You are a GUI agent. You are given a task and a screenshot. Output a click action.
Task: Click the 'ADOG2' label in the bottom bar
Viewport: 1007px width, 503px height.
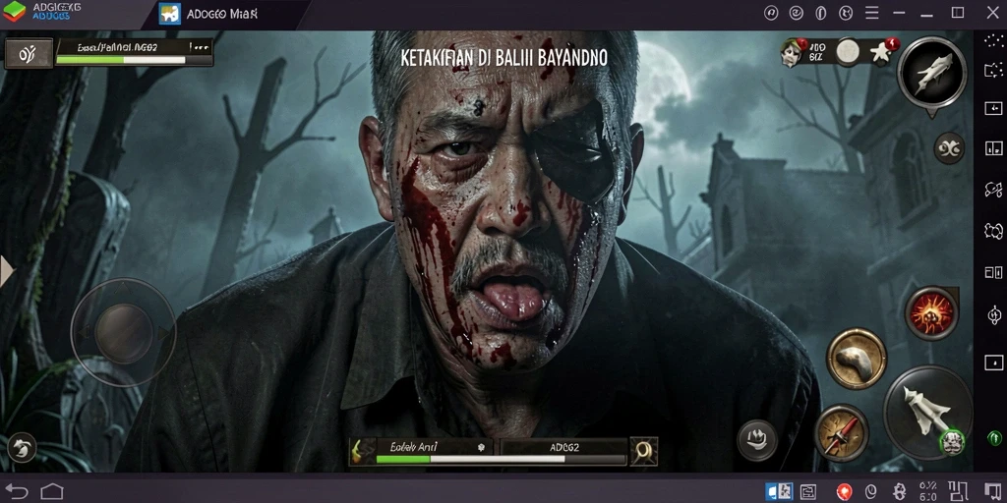tap(564, 447)
